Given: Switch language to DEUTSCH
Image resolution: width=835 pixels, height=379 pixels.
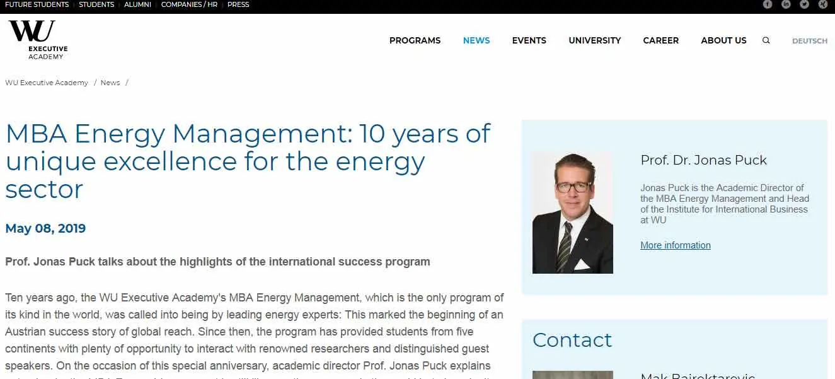Looking at the screenshot, I should click(809, 40).
